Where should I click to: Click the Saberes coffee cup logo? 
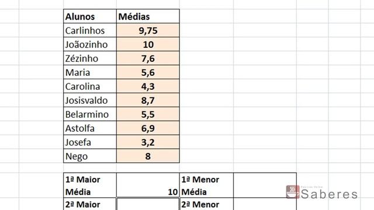[x=293, y=192]
